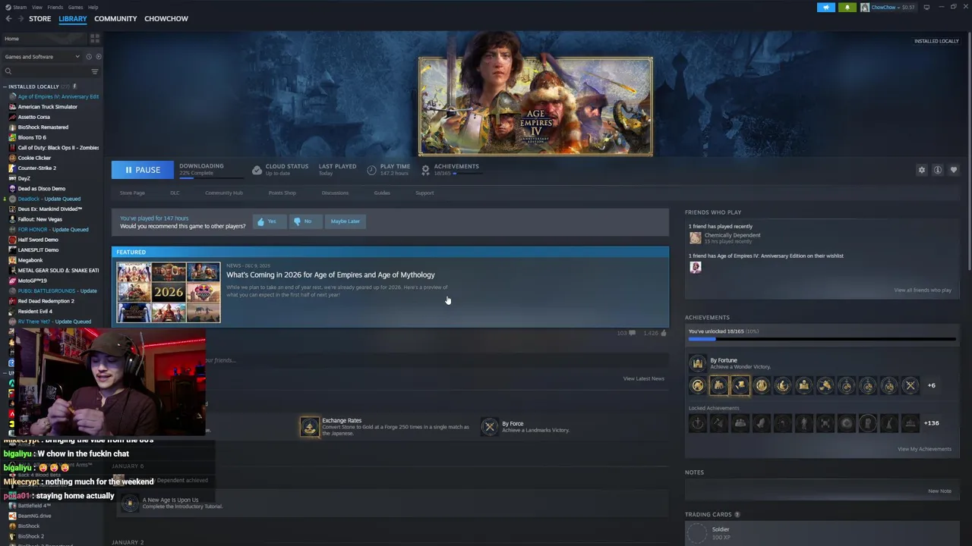This screenshot has width=972, height=546.
Task: Open the Points Shop link
Action: [282, 193]
